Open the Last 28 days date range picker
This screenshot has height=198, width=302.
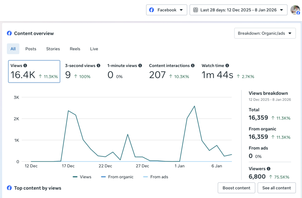tap(238, 10)
